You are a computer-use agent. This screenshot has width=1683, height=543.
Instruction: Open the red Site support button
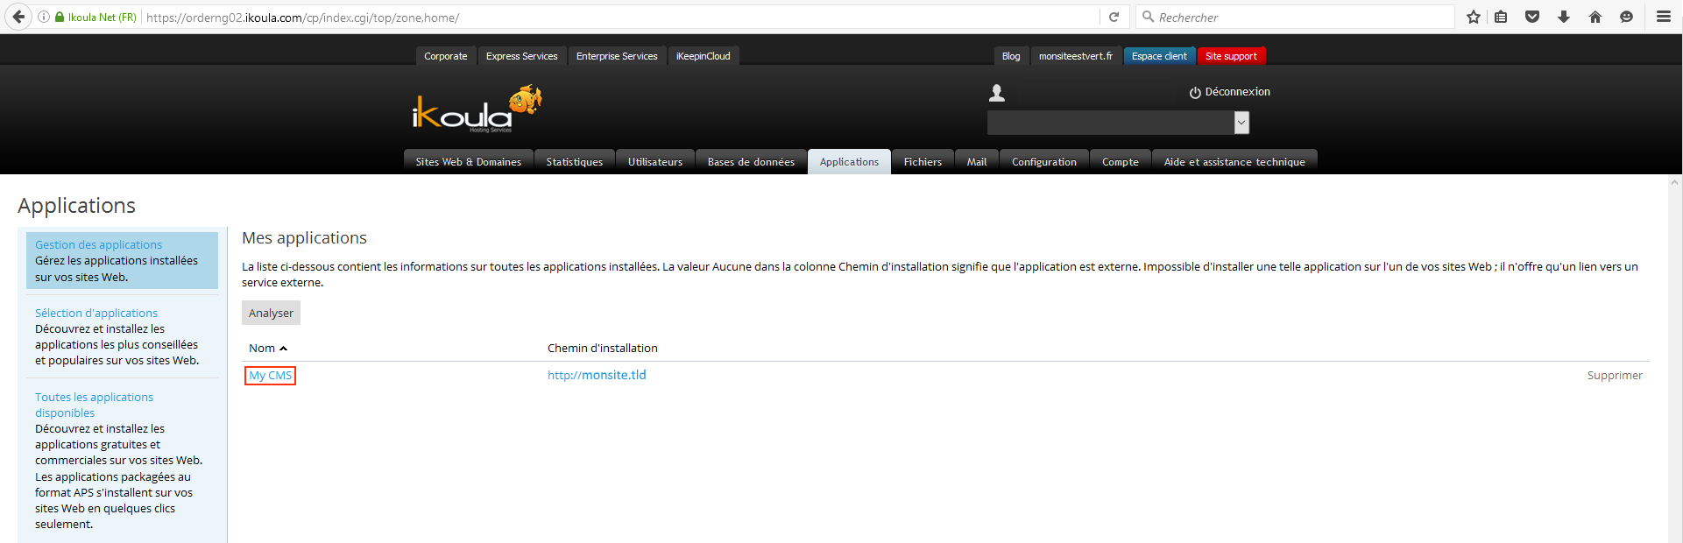[1231, 56]
